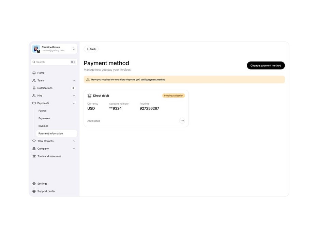This screenshot has height=238, width=318.
Task: Collapse the Payments section chevron
Action: coord(74,103)
